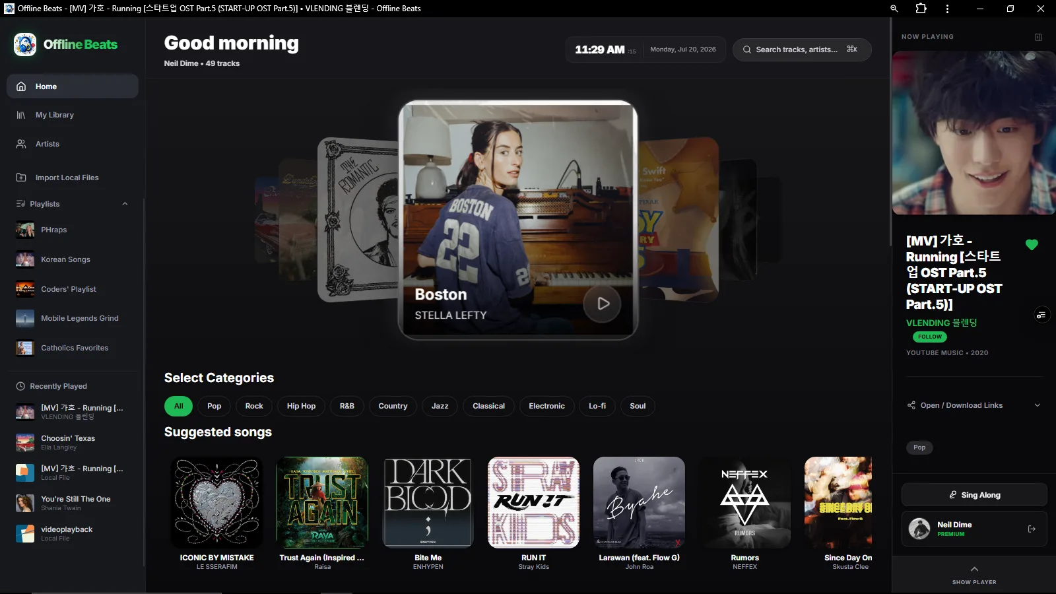Open the Korean Songs playlist
This screenshot has height=594, width=1056.
[x=73, y=259]
